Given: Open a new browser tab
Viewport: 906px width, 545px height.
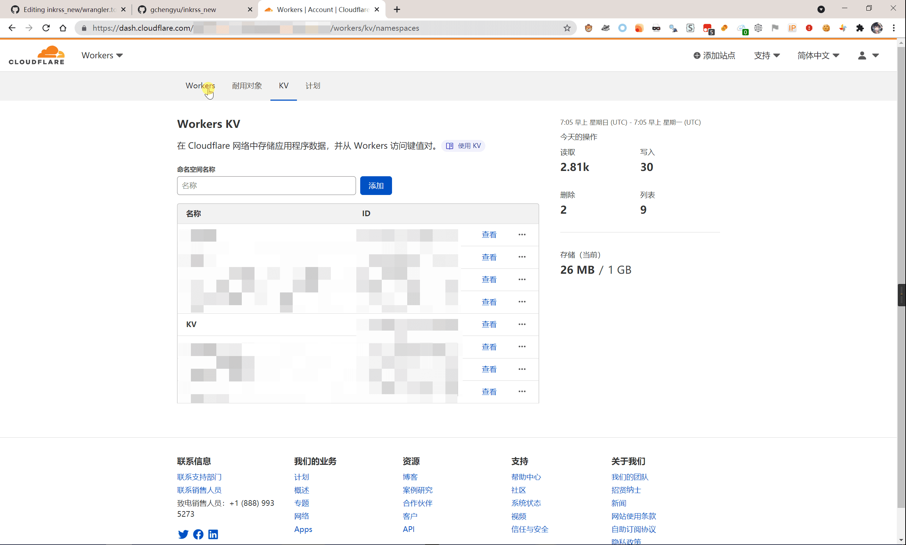Looking at the screenshot, I should tap(397, 10).
